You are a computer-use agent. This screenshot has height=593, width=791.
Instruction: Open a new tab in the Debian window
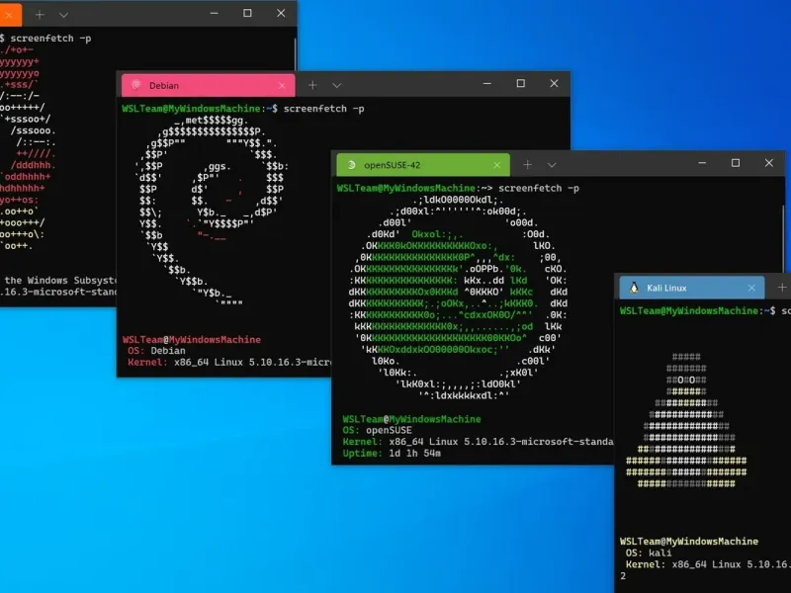pos(312,85)
